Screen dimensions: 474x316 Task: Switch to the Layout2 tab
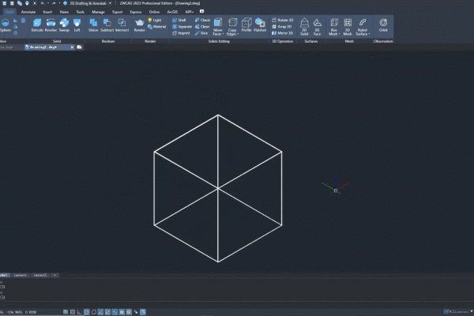coord(40,275)
